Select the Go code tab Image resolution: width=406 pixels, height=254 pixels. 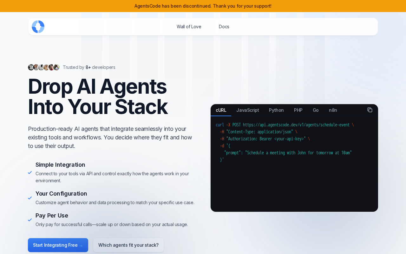pos(316,110)
